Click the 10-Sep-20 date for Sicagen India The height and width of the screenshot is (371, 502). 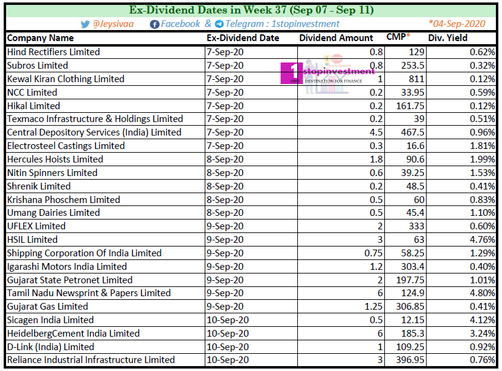coord(227,320)
